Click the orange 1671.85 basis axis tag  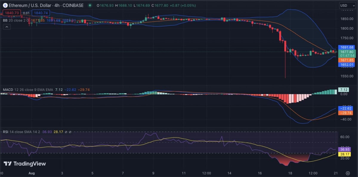346,60
